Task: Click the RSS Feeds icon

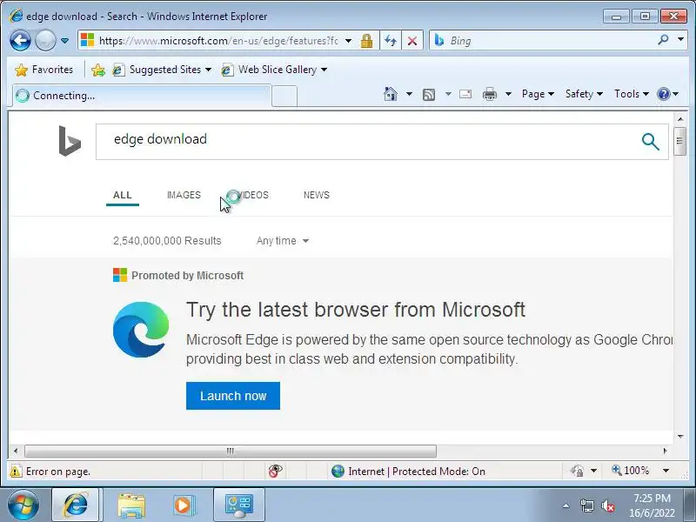Action: tap(429, 94)
